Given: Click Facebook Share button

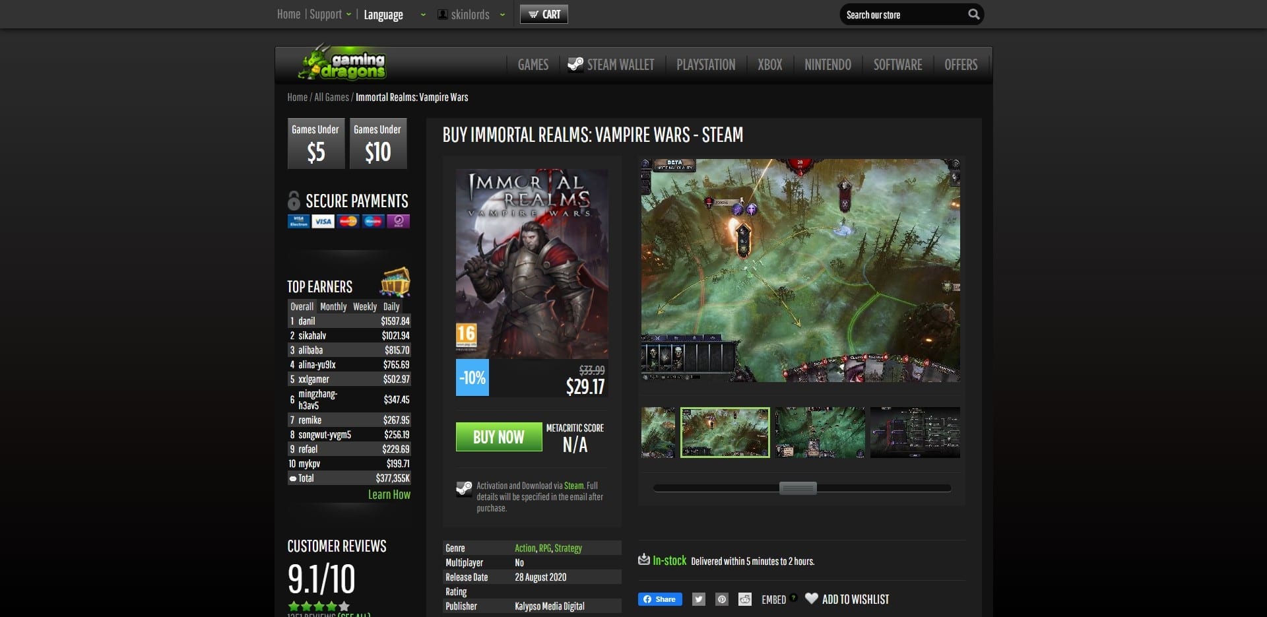Looking at the screenshot, I should pos(660,599).
